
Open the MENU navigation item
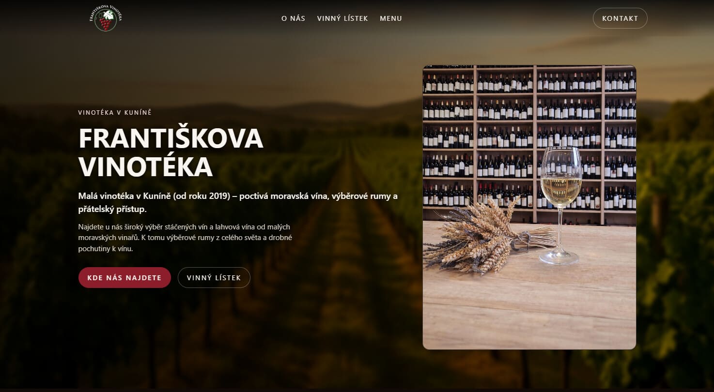coord(391,18)
